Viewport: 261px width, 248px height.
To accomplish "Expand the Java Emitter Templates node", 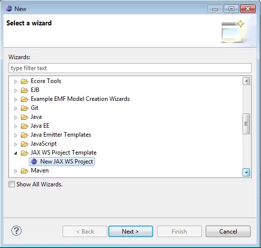I will click(x=15, y=136).
